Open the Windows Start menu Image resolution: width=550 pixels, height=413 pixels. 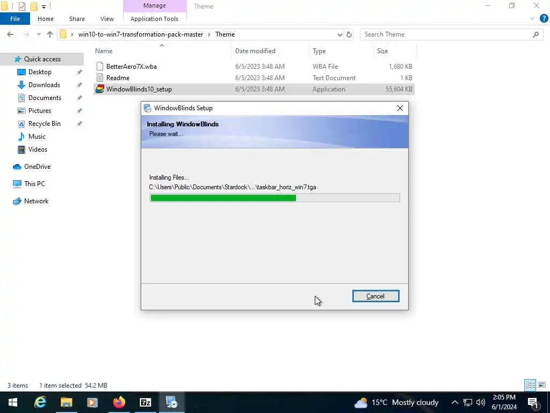pos(13,402)
